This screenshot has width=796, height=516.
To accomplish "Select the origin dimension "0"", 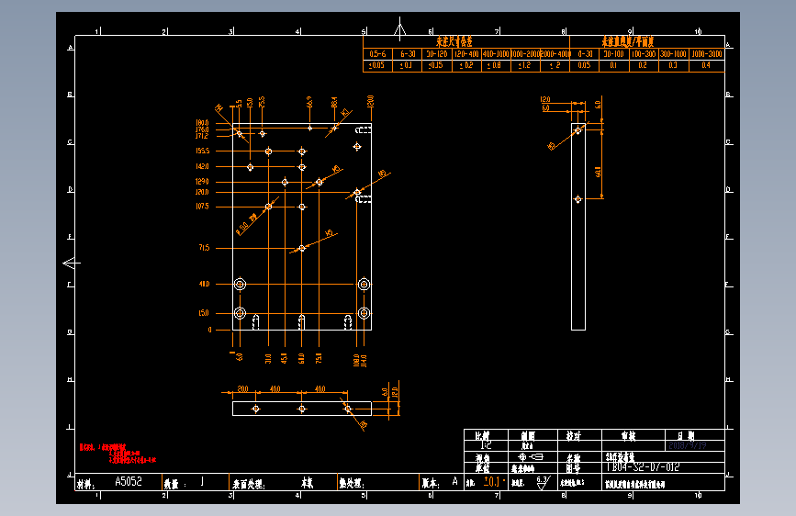I will click(209, 330).
